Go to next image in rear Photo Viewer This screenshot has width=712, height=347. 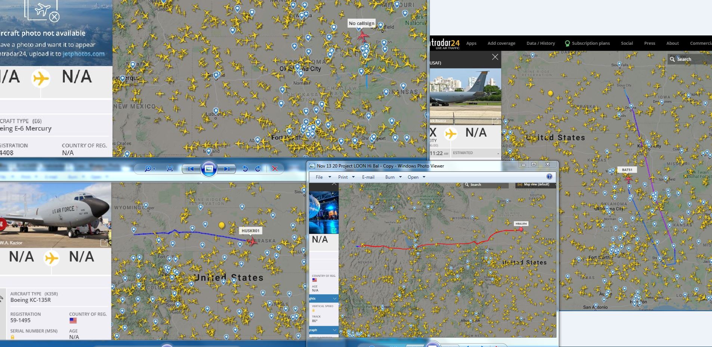coord(227,169)
